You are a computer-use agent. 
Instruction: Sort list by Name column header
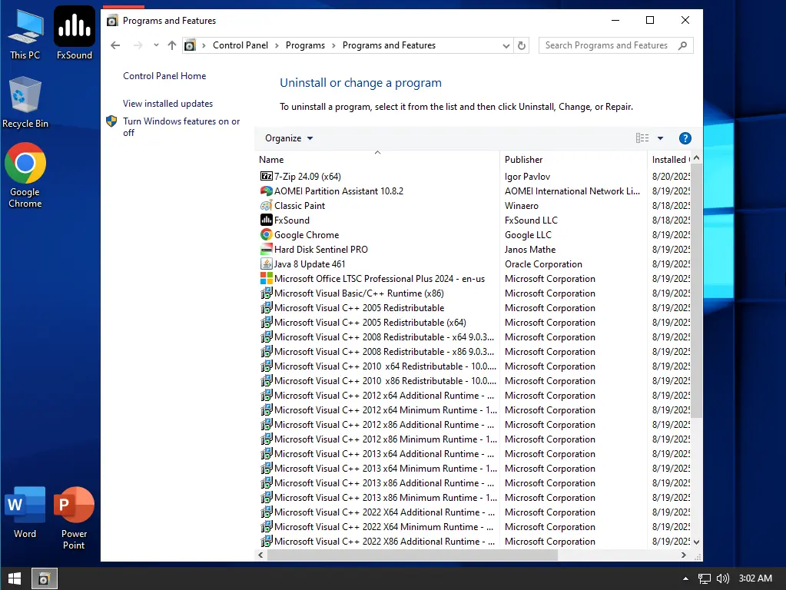click(377, 159)
